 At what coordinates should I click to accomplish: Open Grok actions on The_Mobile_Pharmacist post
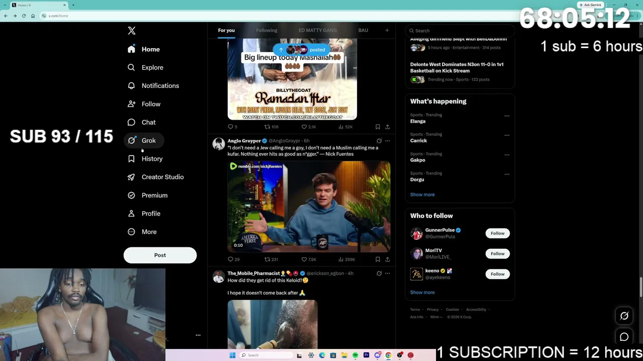[379, 273]
